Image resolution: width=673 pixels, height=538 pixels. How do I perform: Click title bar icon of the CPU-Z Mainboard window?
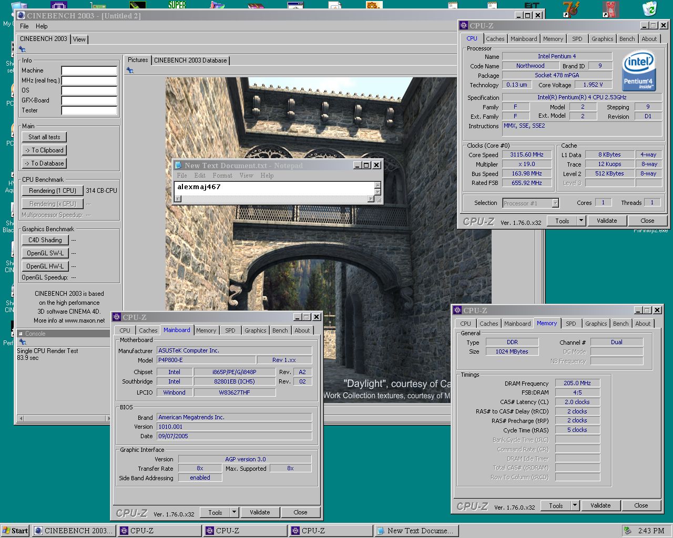pos(117,317)
